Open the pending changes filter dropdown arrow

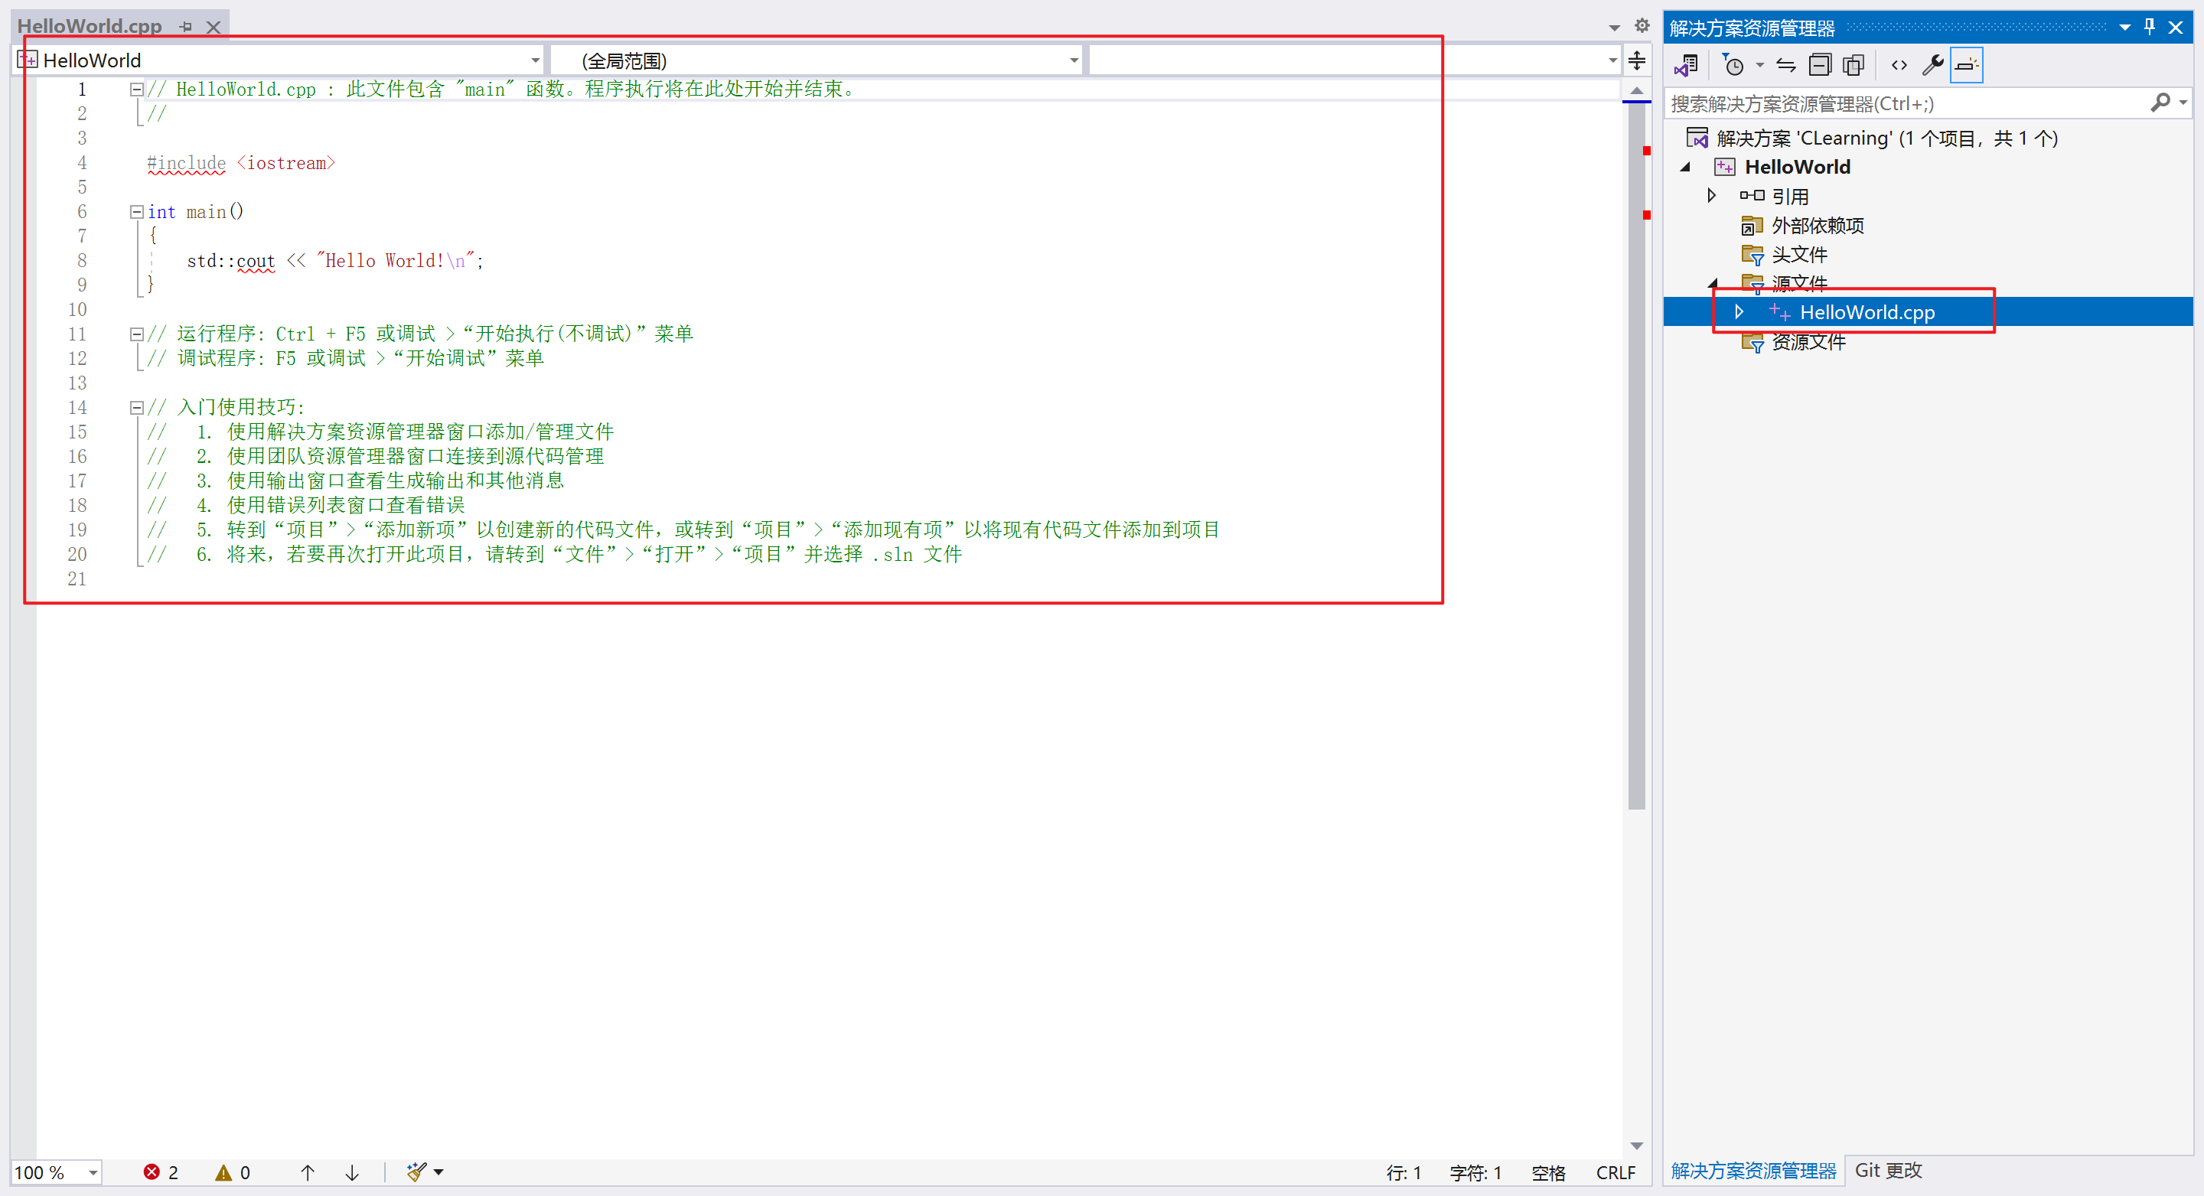point(1759,65)
